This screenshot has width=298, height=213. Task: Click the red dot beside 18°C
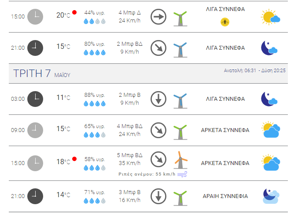pos(74,159)
